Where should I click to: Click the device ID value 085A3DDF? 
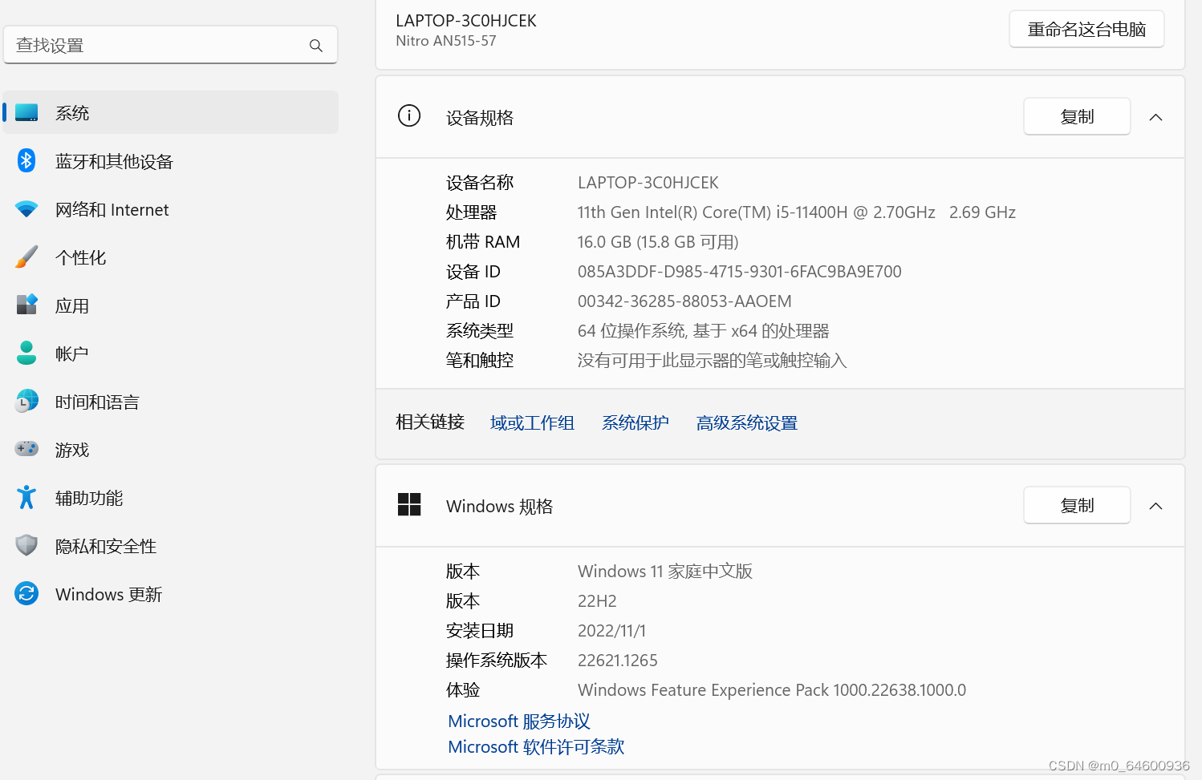point(740,272)
